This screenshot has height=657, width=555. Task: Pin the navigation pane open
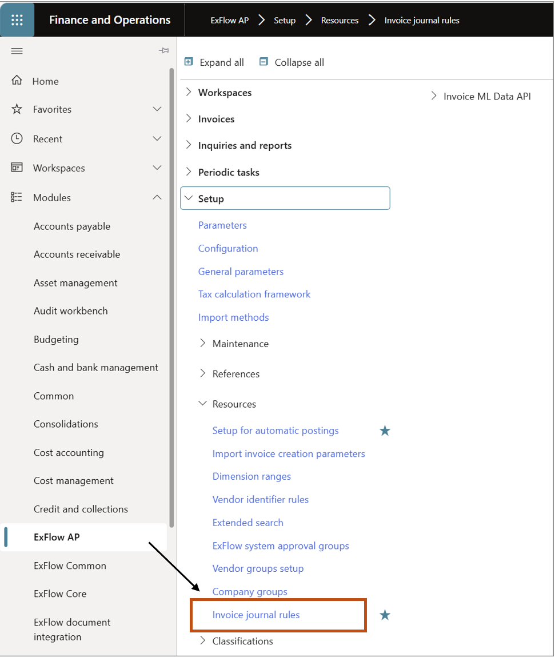(x=163, y=51)
